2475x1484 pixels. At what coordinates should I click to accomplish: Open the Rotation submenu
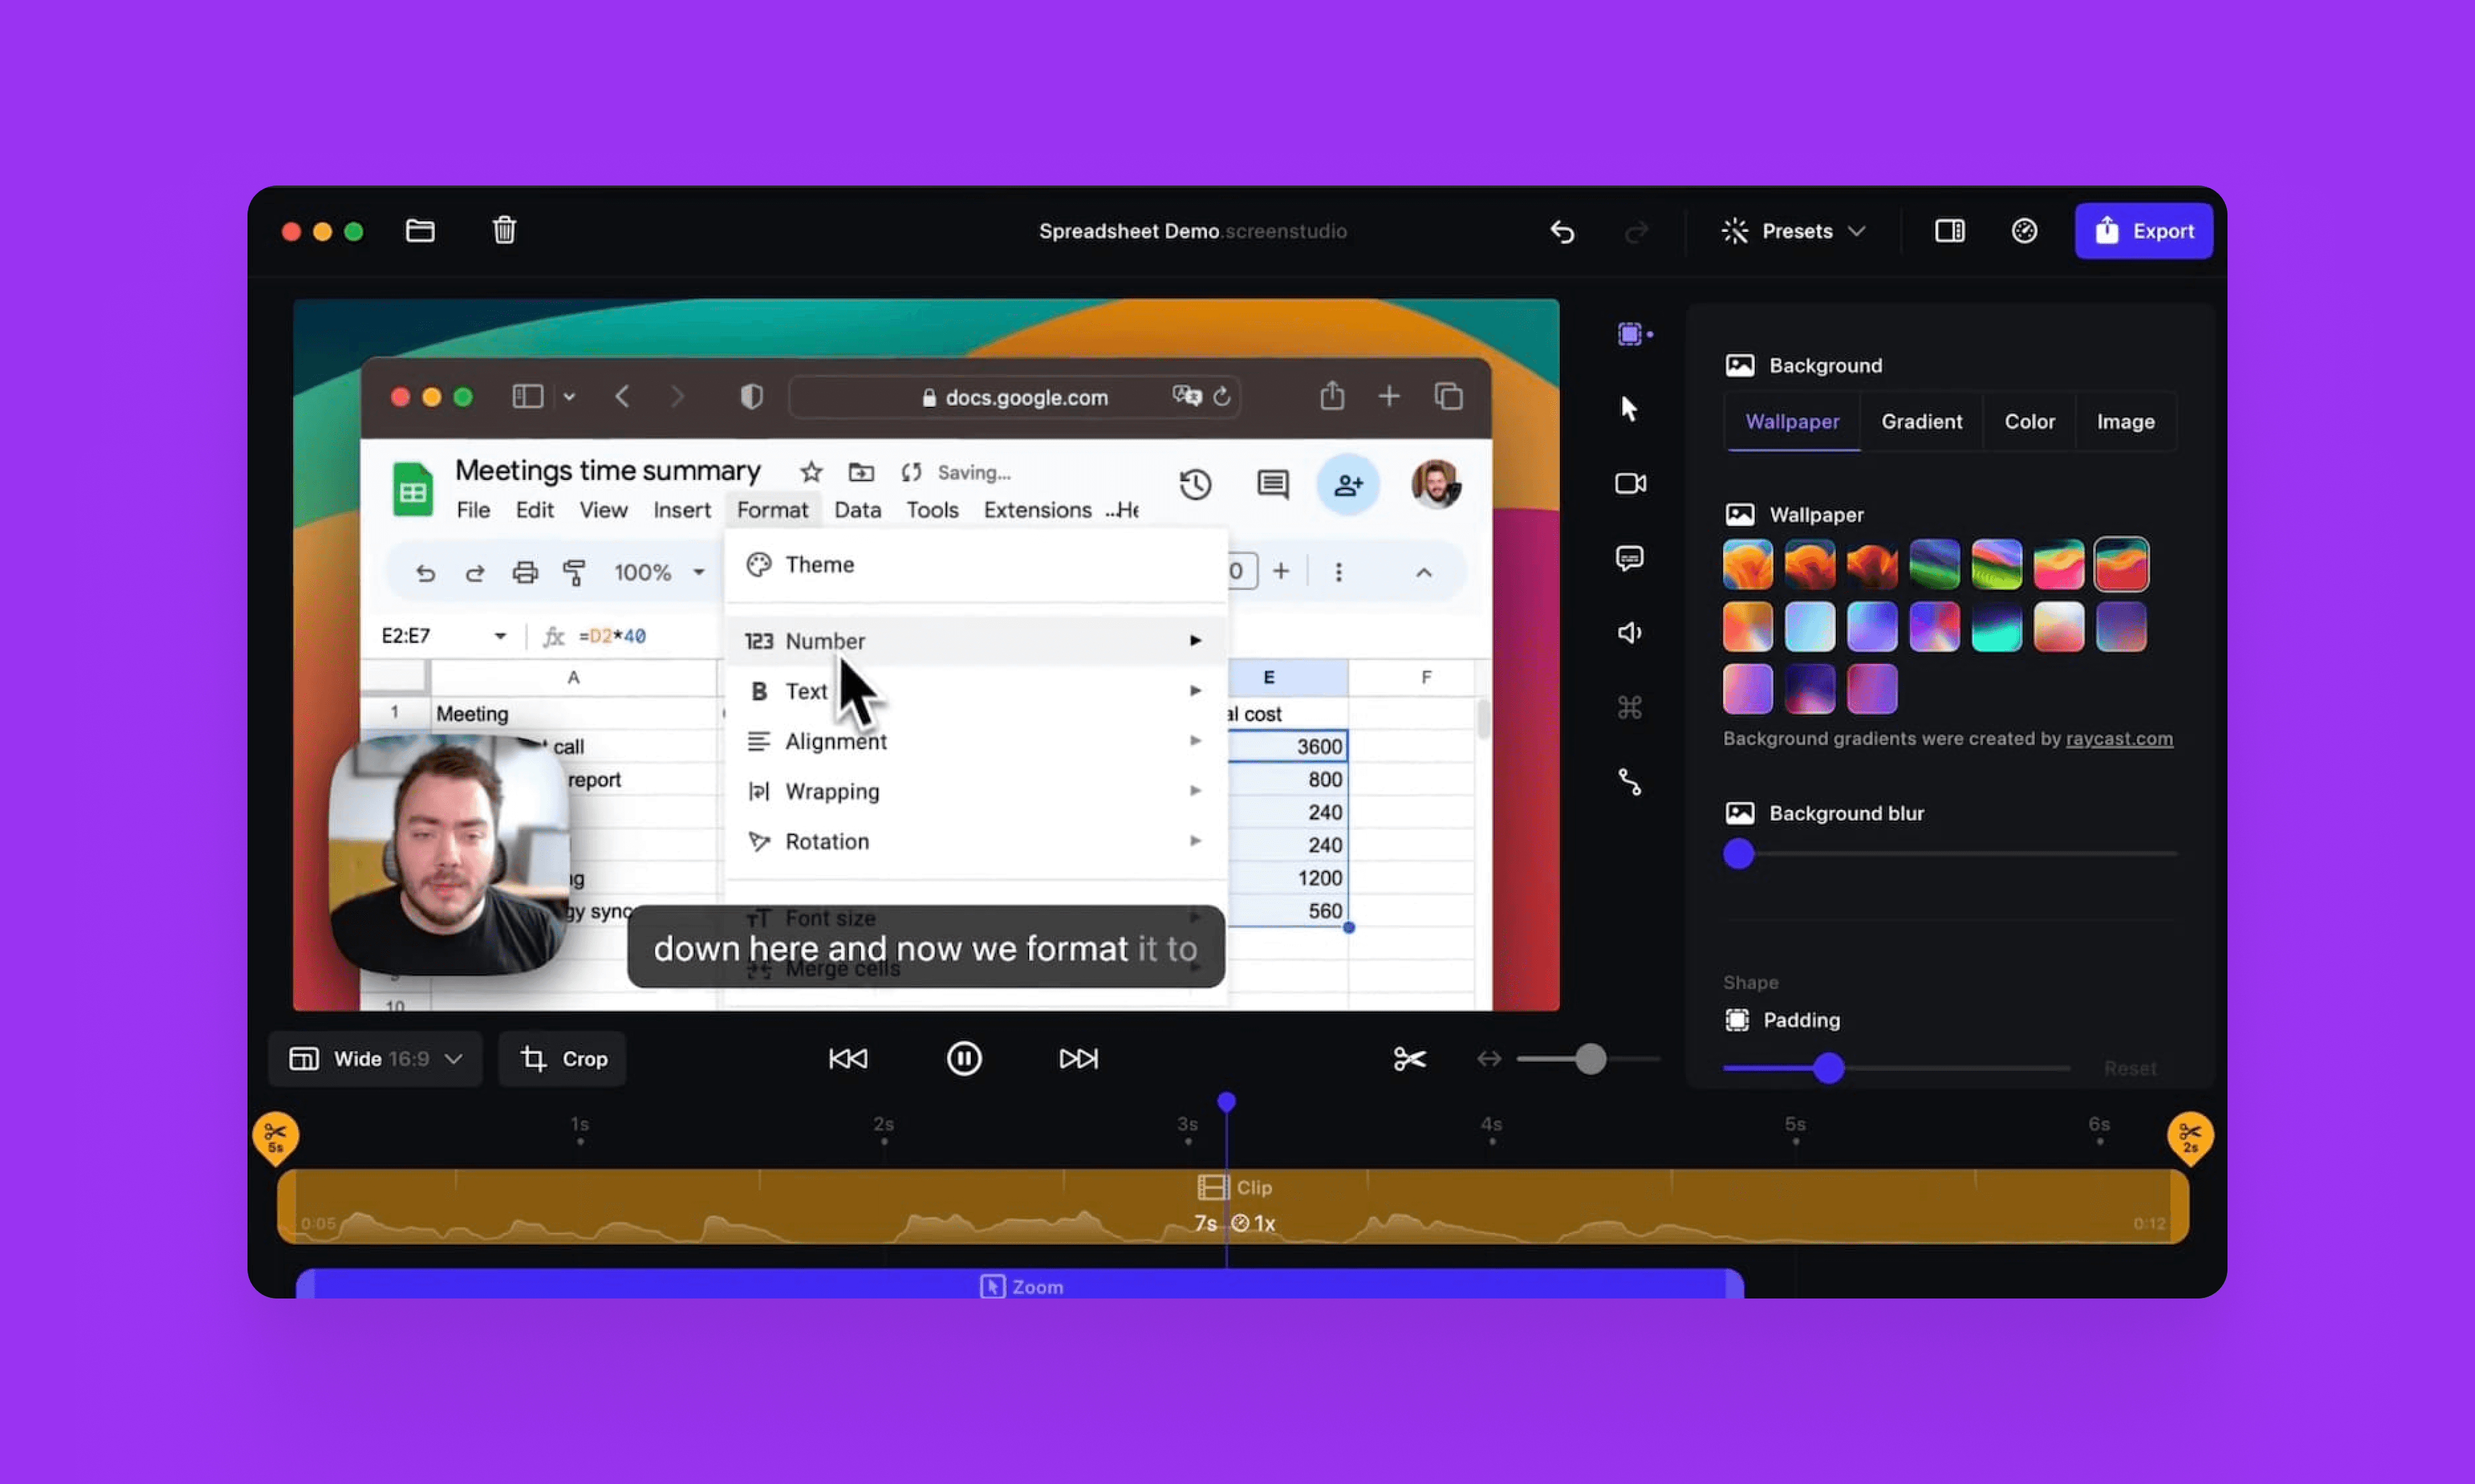(975, 841)
